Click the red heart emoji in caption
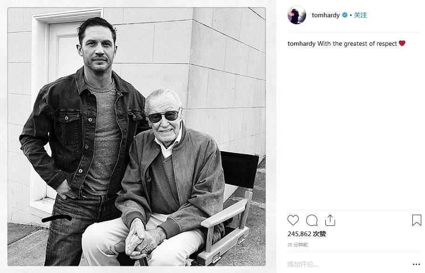The width and height of the screenshot is (425, 273). pos(402,43)
